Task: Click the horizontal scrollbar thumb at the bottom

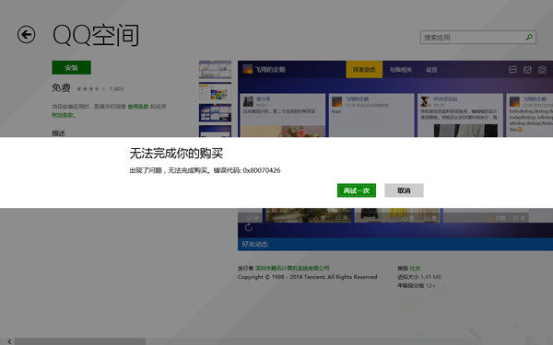Action: point(80,341)
